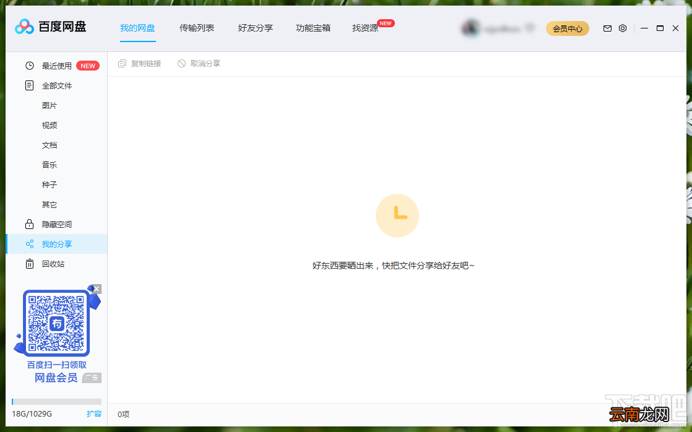Switch to the 传输列表 tab
Image resolution: width=692 pixels, height=432 pixels.
pyautogui.click(x=197, y=28)
